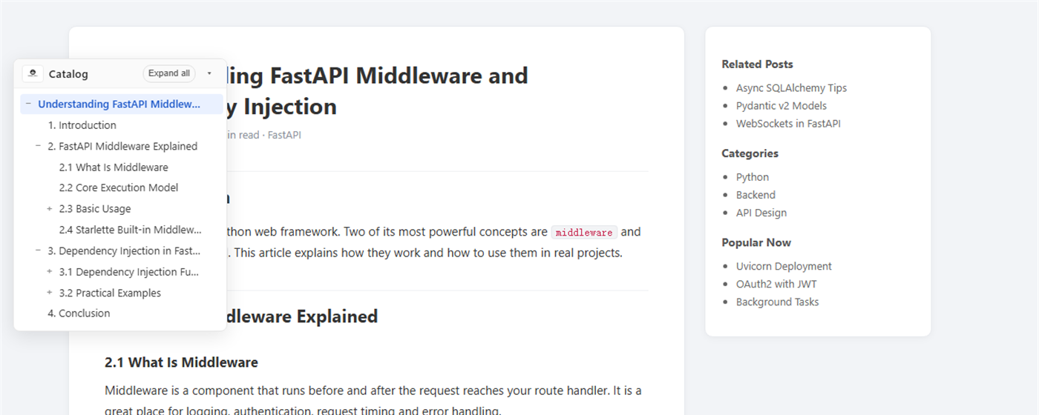Browse the API Design category
Viewport: 1039px width, 415px height.
pos(761,213)
